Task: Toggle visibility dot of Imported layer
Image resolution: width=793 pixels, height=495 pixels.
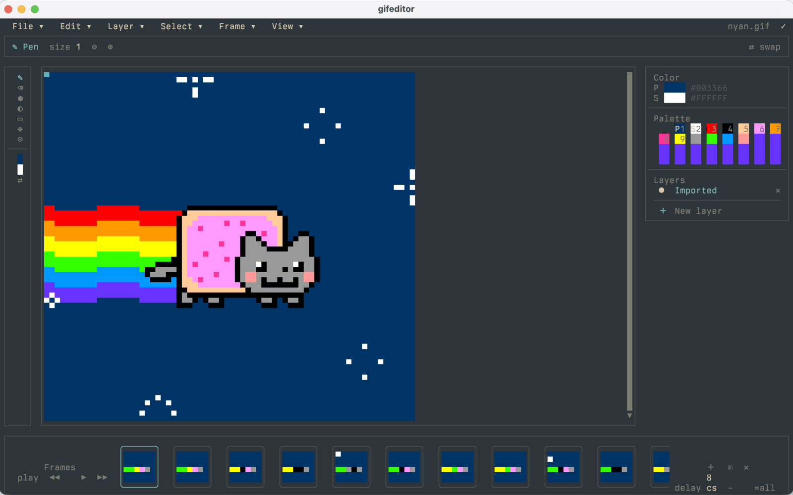Action: click(x=661, y=190)
